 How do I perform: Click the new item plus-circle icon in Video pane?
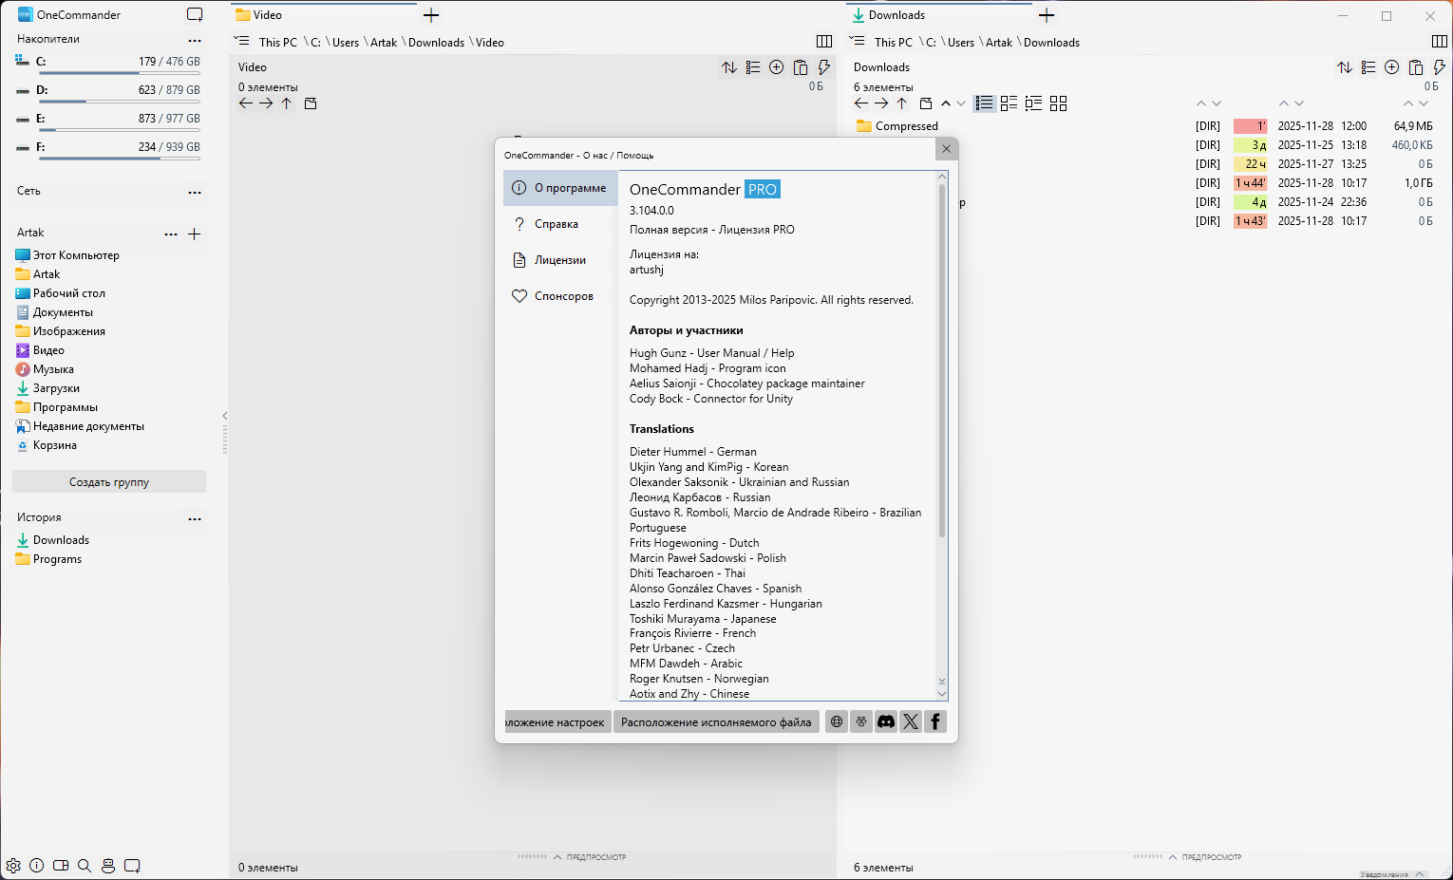pos(777,67)
